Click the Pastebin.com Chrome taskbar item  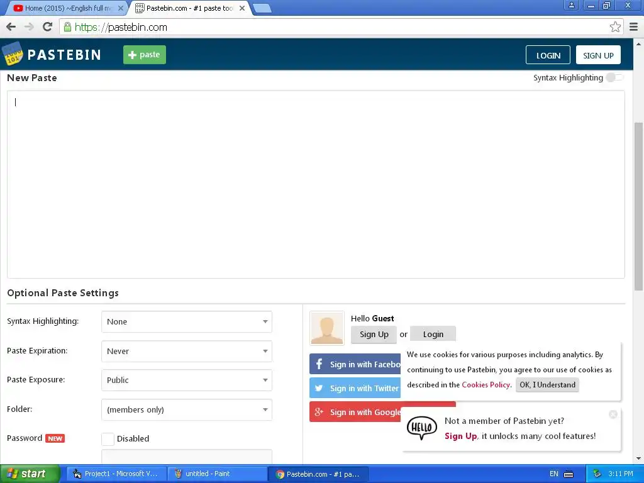[x=318, y=474]
